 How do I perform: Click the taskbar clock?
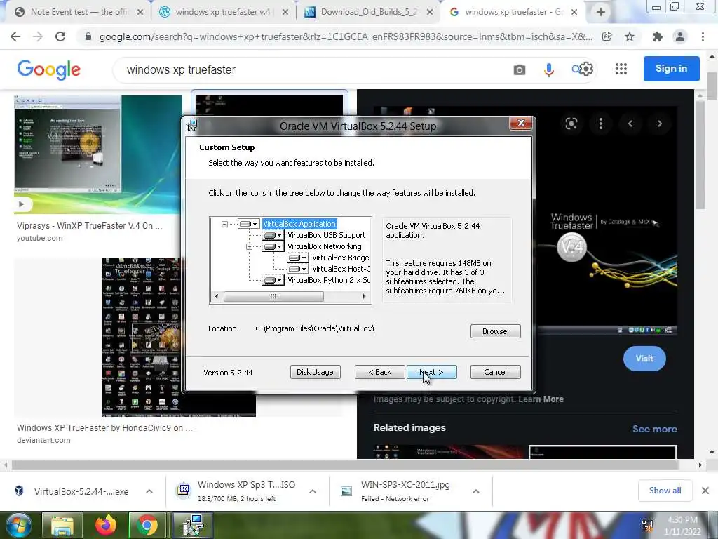coord(682,526)
